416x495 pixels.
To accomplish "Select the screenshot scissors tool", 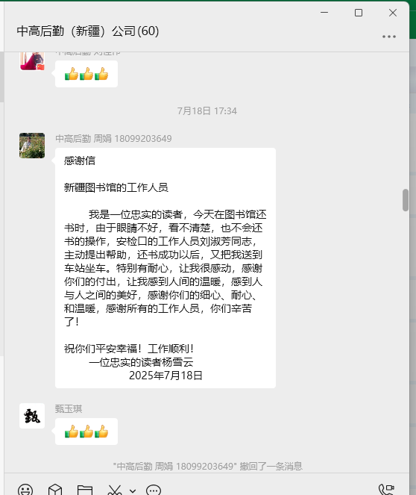I will (x=114, y=491).
